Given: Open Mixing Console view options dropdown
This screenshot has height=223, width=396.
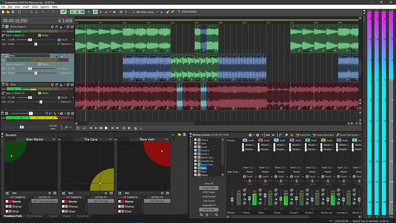Looking at the screenshot, I should click(253, 135).
